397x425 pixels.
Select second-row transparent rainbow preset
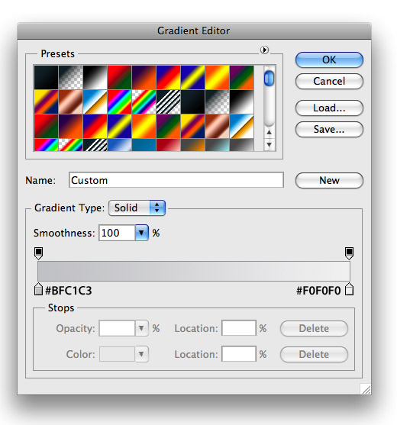[x=144, y=102]
